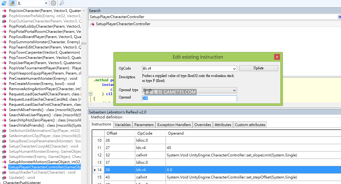Expand the OpCode combo box

[234, 69]
